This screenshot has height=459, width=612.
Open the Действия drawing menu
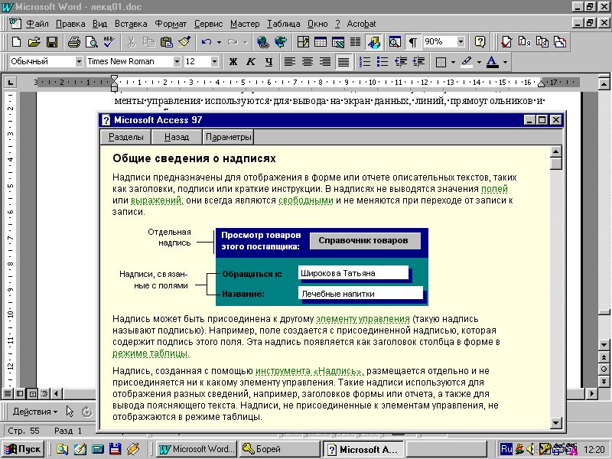point(34,412)
